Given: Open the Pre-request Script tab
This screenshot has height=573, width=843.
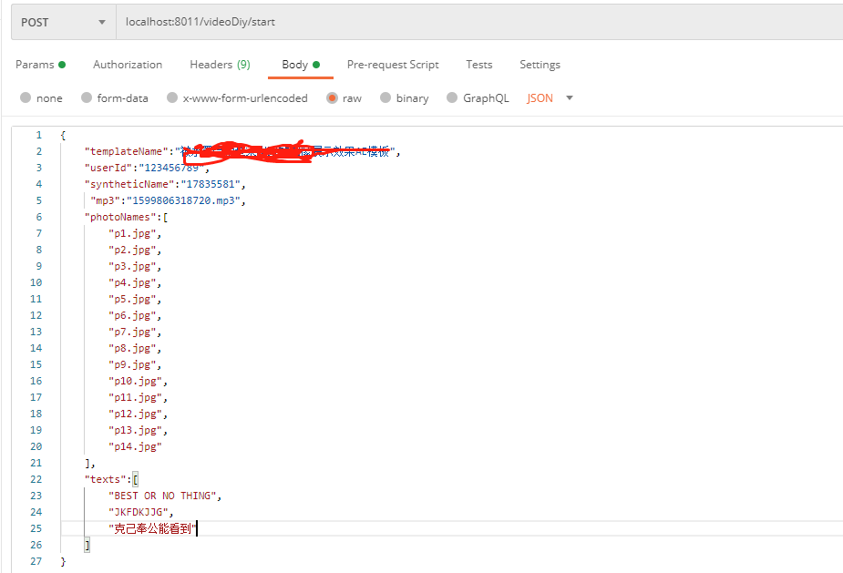Looking at the screenshot, I should [393, 65].
